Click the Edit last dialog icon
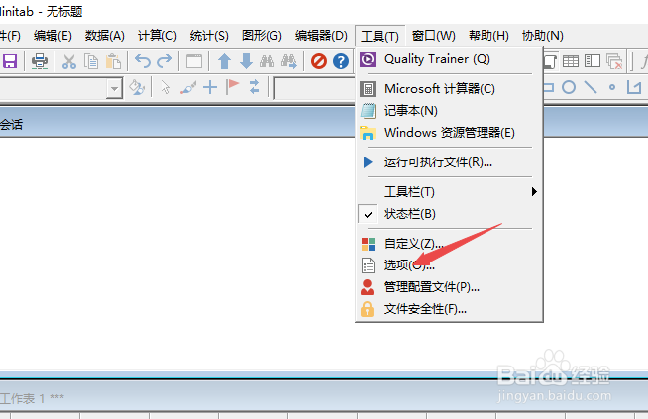 (194, 61)
